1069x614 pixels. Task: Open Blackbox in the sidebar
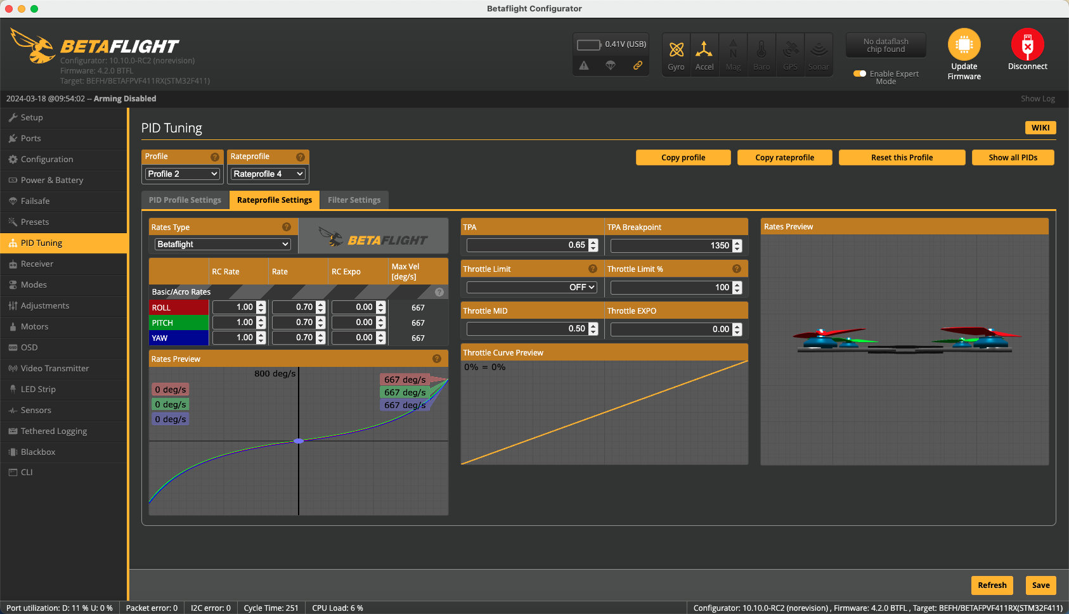point(63,452)
